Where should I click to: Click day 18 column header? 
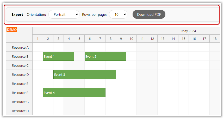(x=215, y=39)
